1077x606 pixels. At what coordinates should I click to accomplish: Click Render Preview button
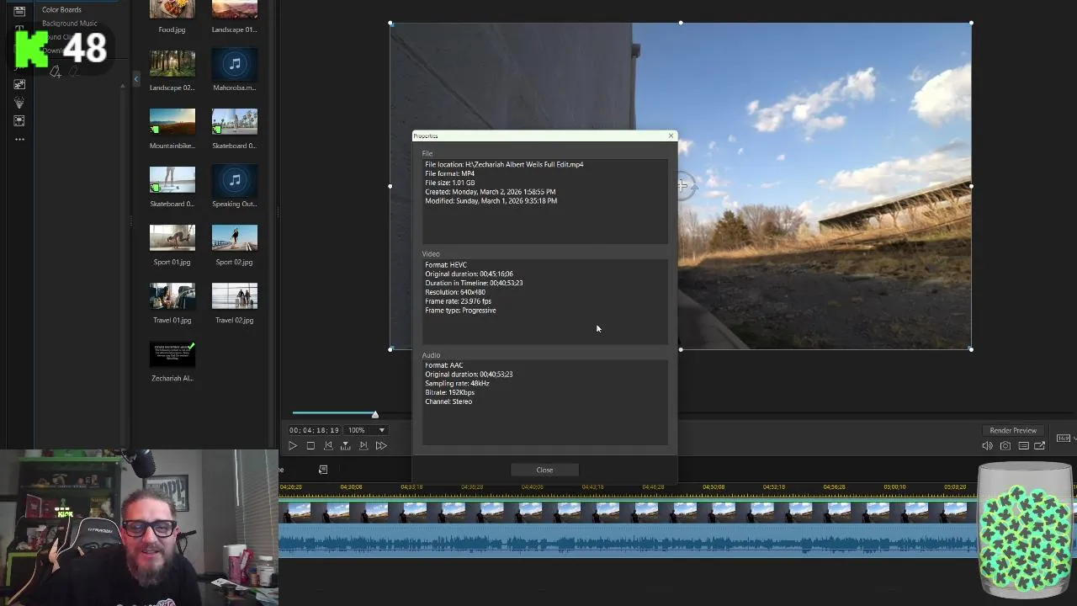[1013, 430]
